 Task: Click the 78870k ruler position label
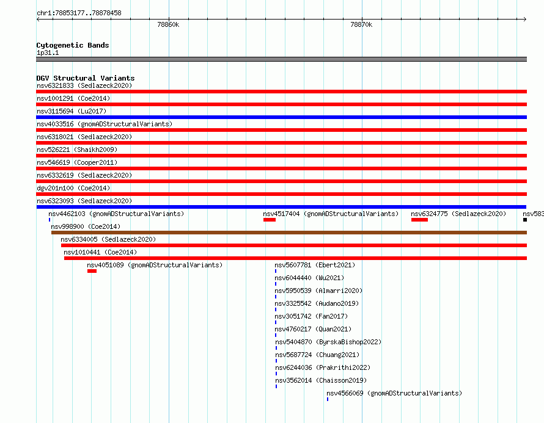coord(361,24)
